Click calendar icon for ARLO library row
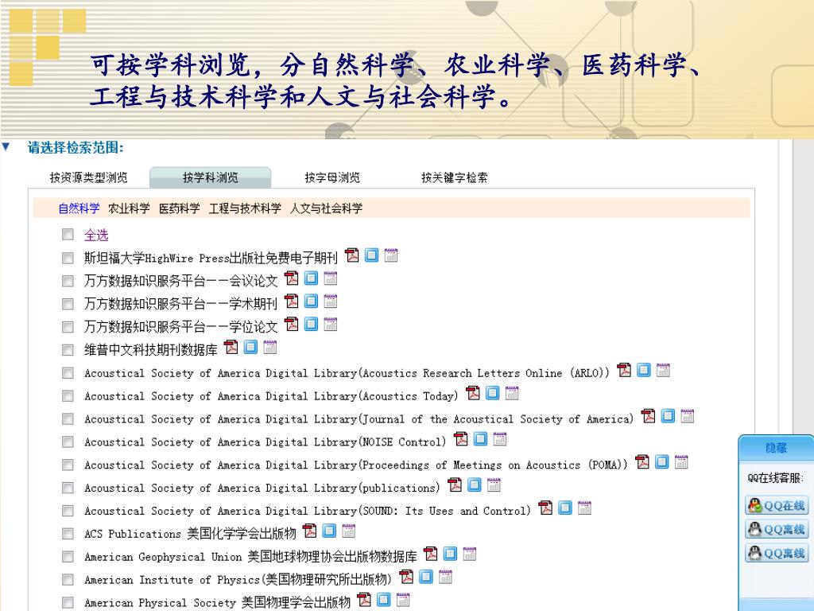This screenshot has width=814, height=611. [x=663, y=370]
